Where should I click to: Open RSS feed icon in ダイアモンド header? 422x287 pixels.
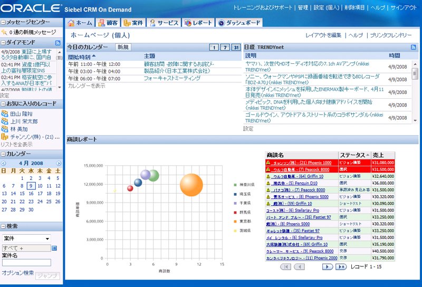(57, 43)
